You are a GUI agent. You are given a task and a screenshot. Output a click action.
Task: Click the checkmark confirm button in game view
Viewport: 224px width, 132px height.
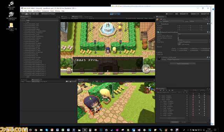click(146, 69)
